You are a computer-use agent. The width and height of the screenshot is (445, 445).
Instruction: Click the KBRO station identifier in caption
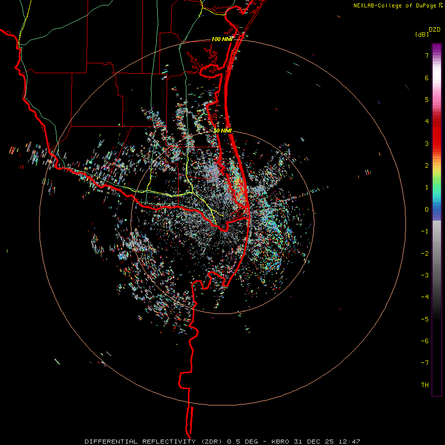[x=280, y=442]
